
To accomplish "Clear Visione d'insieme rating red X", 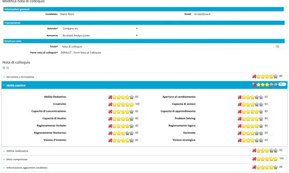I will (110, 140).
